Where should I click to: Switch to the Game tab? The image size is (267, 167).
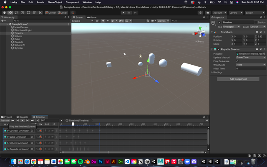tap(92, 17)
